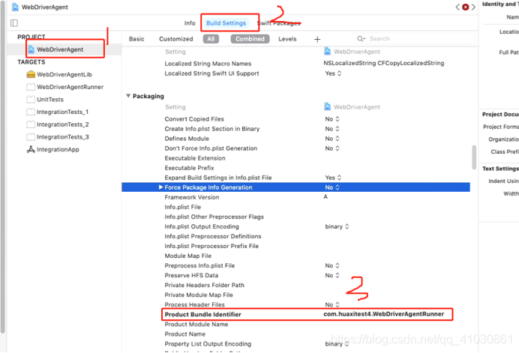Open the Swift Packages tab
The width and height of the screenshot is (519, 353).
279,23
